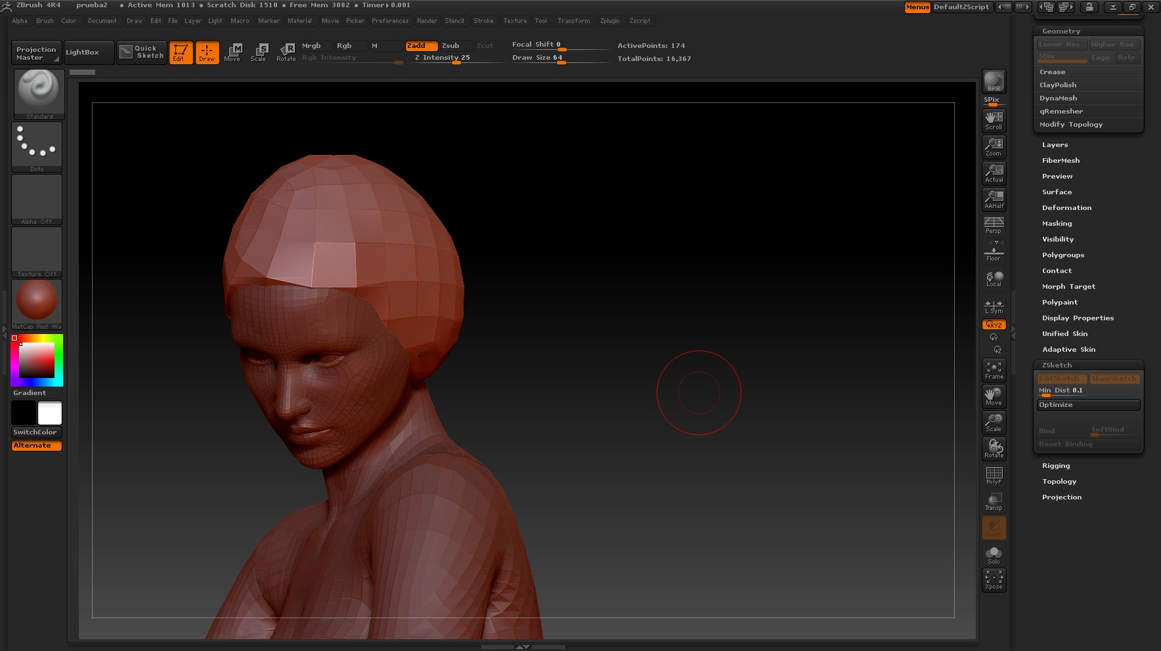The image size is (1161, 651).
Task: Activate the Xpose icon
Action: (994, 579)
